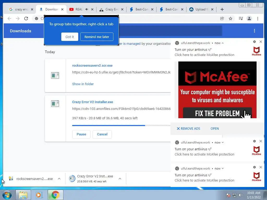Open the Windows Start menu
Viewport: 267px width, 200px height.
click(7, 195)
